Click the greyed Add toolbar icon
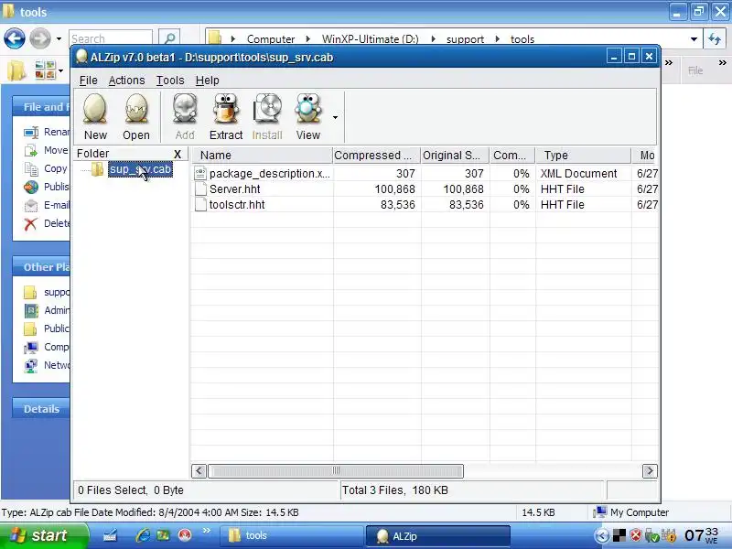 (x=185, y=109)
